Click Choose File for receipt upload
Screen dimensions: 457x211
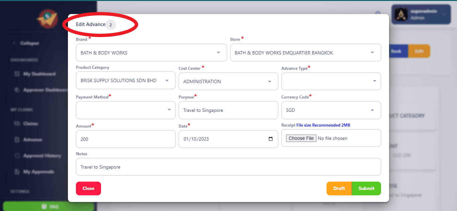[x=301, y=138]
